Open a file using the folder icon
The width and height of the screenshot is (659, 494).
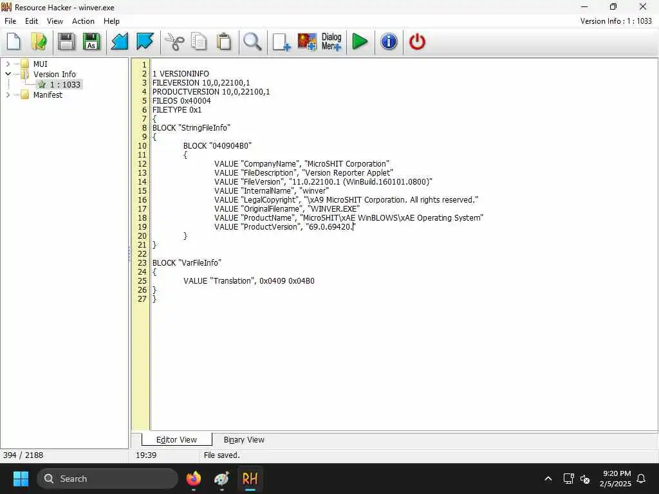click(x=39, y=42)
